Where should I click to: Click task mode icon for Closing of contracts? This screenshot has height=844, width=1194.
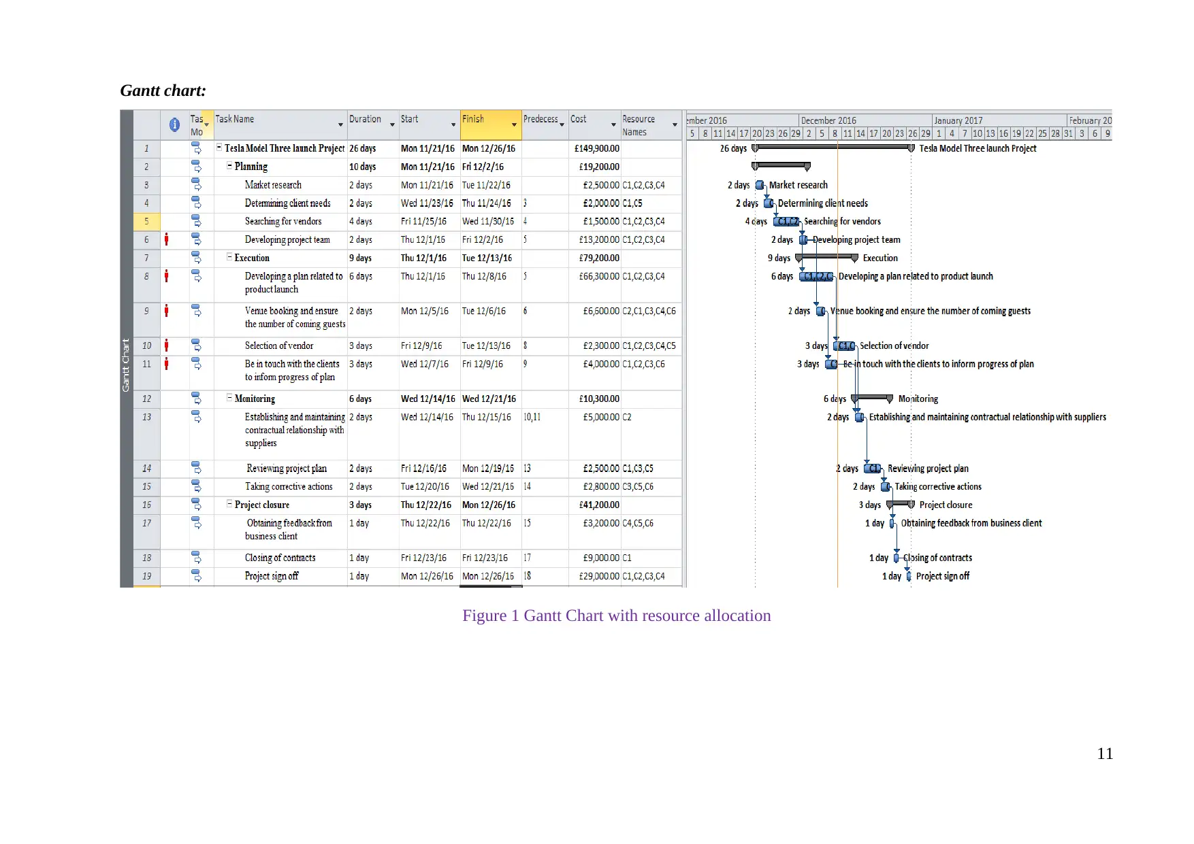coord(196,558)
